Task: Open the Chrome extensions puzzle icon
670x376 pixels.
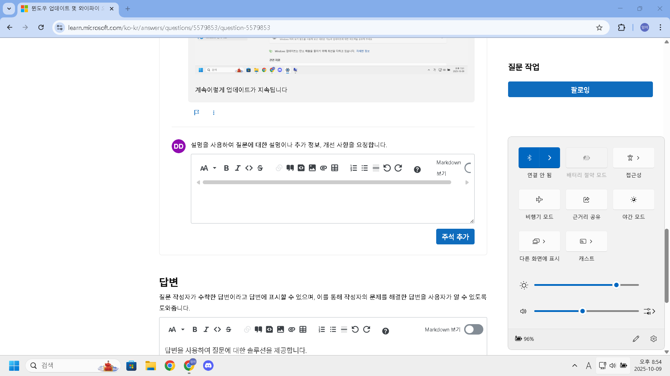Action: [x=621, y=28]
